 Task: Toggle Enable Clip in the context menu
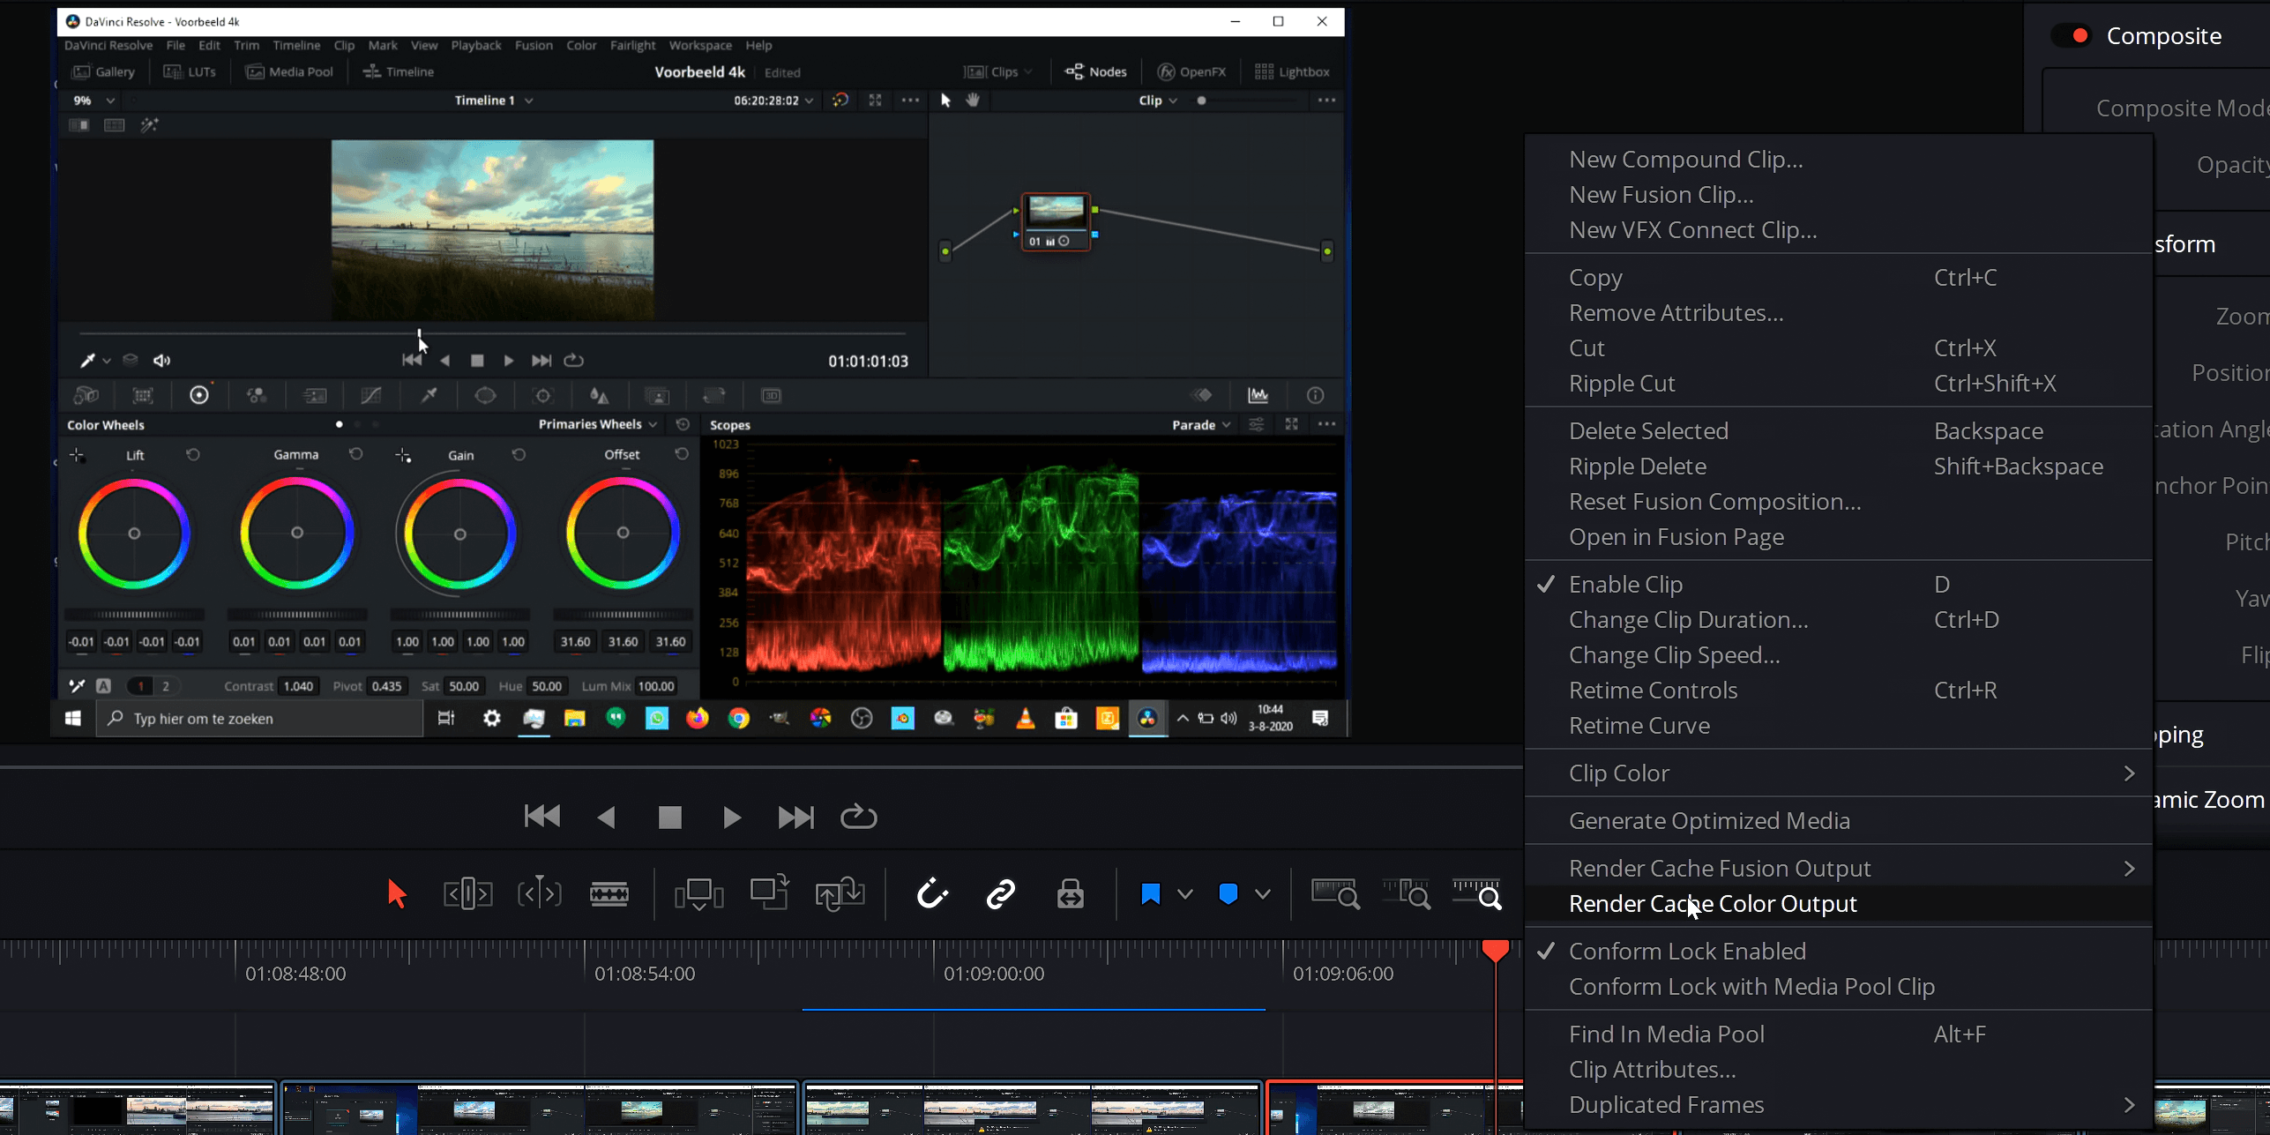pos(1625,584)
